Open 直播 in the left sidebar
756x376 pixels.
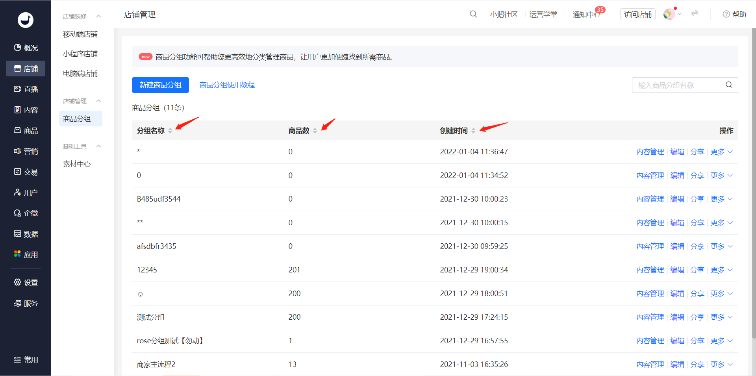point(26,89)
